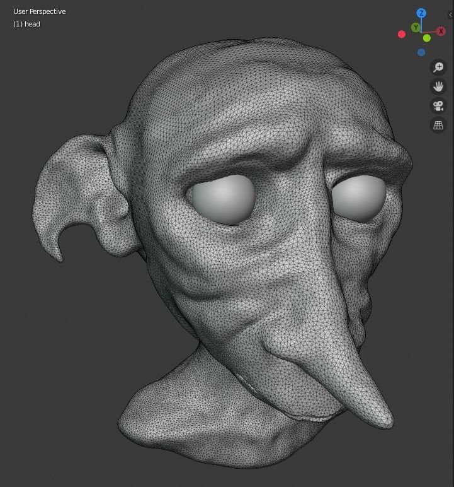Screen dimensions: 454x487
Task: Click the blue Z axis on gizmo
Action: point(421,13)
